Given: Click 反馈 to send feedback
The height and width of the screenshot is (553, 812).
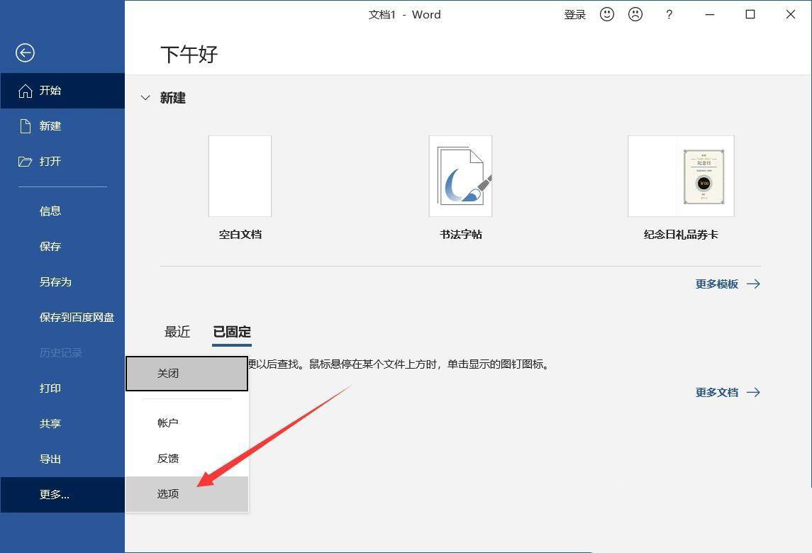Looking at the screenshot, I should 167,458.
